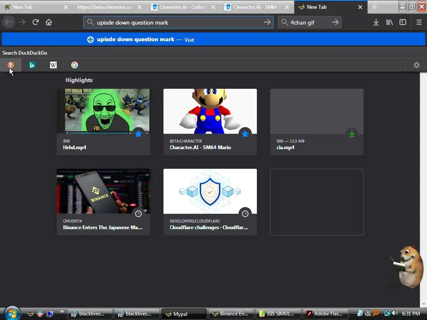Click the Highlights section heading
This screenshot has height=320, width=427.
pyautogui.click(x=79, y=80)
